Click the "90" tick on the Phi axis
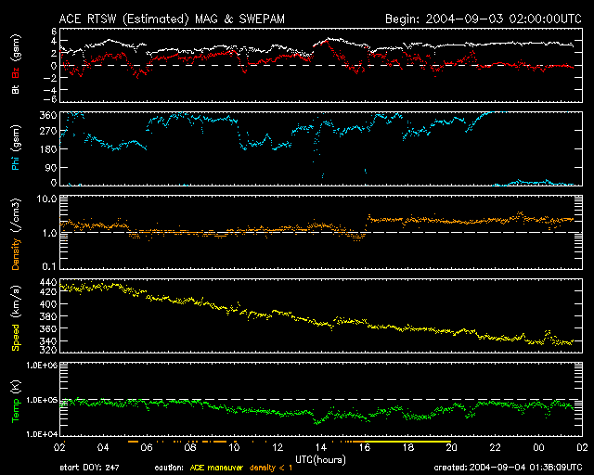 (51, 168)
